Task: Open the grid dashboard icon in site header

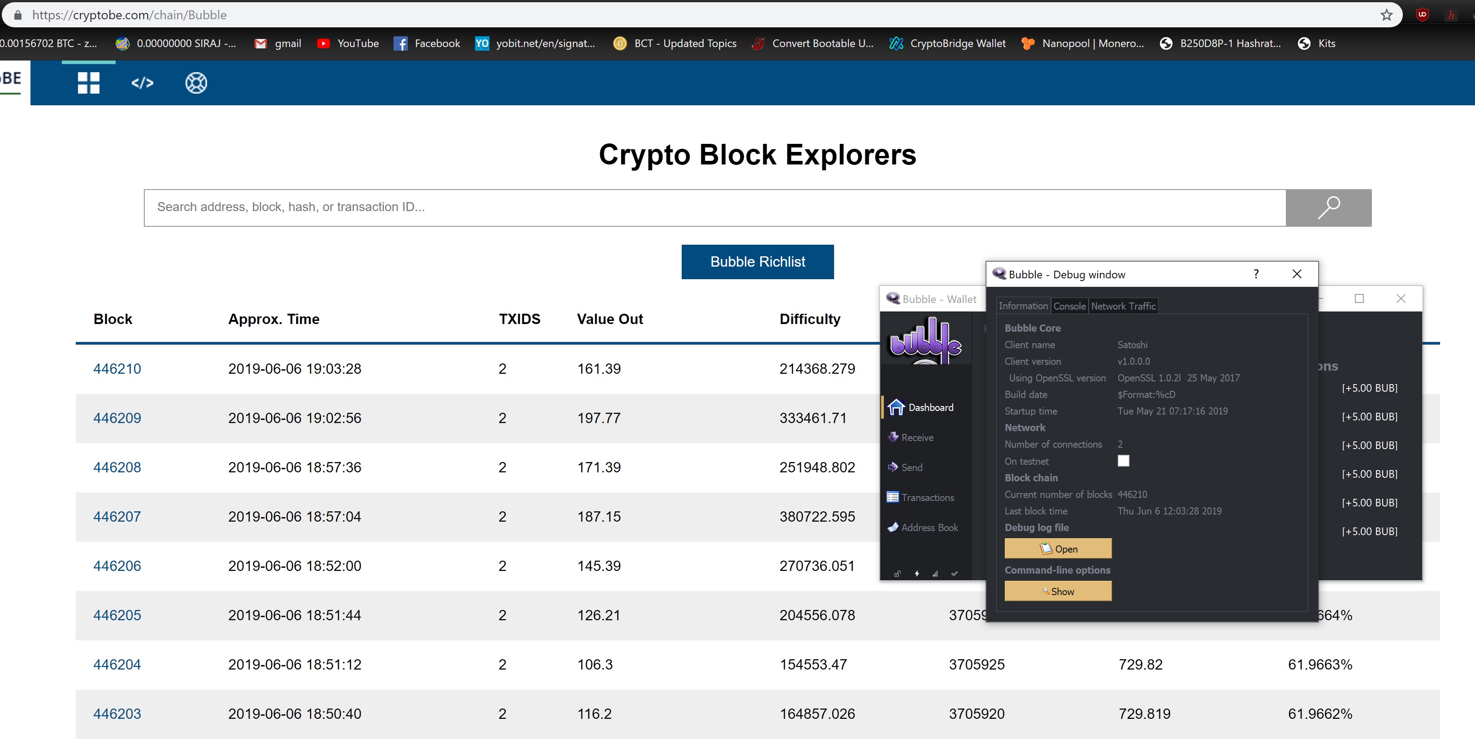Action: (89, 83)
